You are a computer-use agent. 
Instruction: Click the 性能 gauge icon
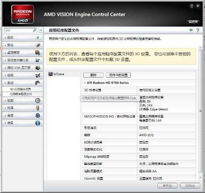(38, 101)
